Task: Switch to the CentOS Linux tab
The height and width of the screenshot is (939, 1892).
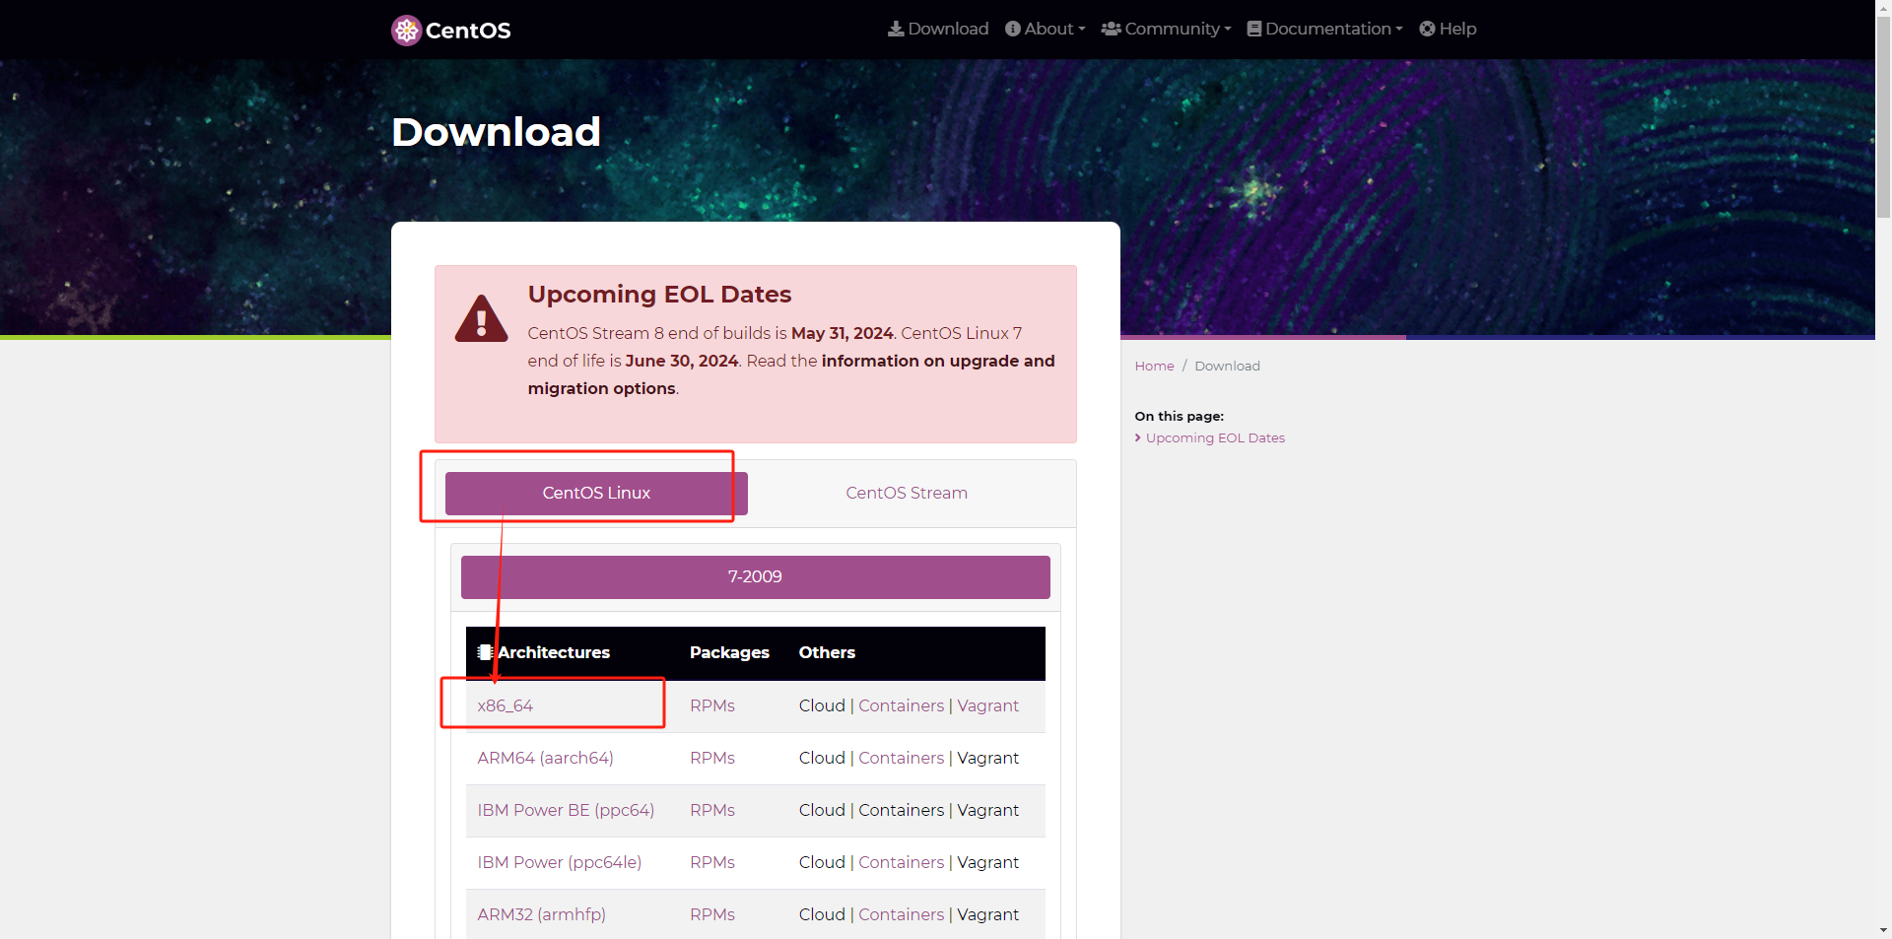Action: [596, 494]
